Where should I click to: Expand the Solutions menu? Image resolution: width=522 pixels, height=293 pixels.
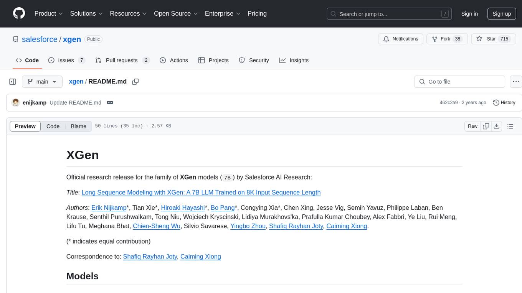87,13
